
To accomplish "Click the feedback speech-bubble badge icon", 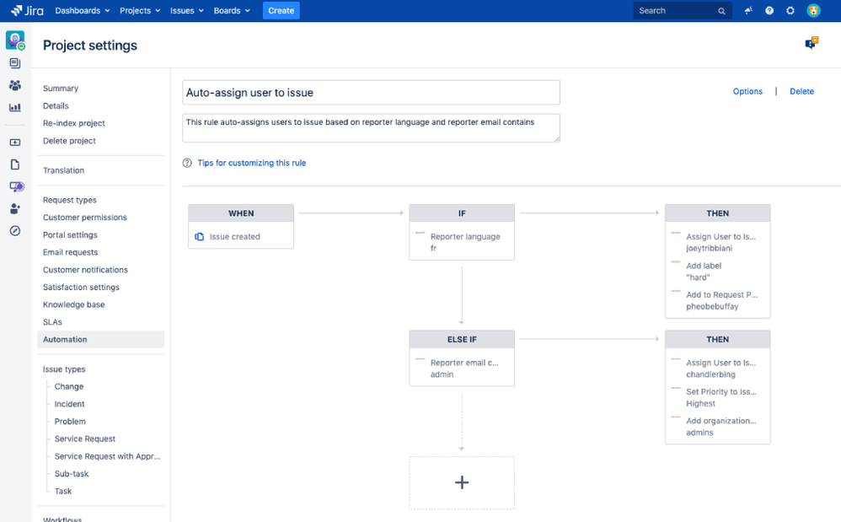I will (811, 42).
